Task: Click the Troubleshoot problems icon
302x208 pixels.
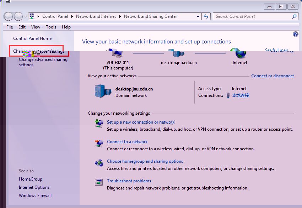Action: (99, 182)
